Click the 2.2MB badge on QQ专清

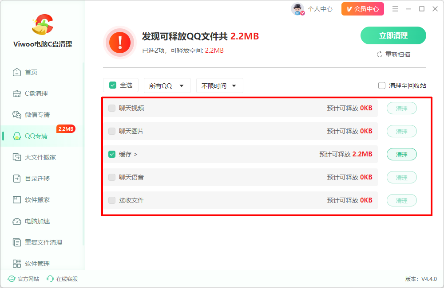(66, 129)
